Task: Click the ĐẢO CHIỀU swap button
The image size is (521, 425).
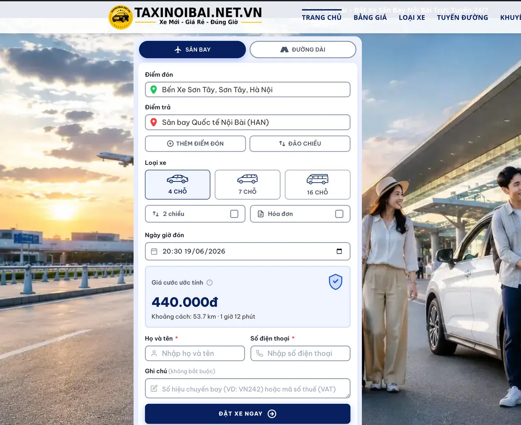Action: pyautogui.click(x=300, y=144)
